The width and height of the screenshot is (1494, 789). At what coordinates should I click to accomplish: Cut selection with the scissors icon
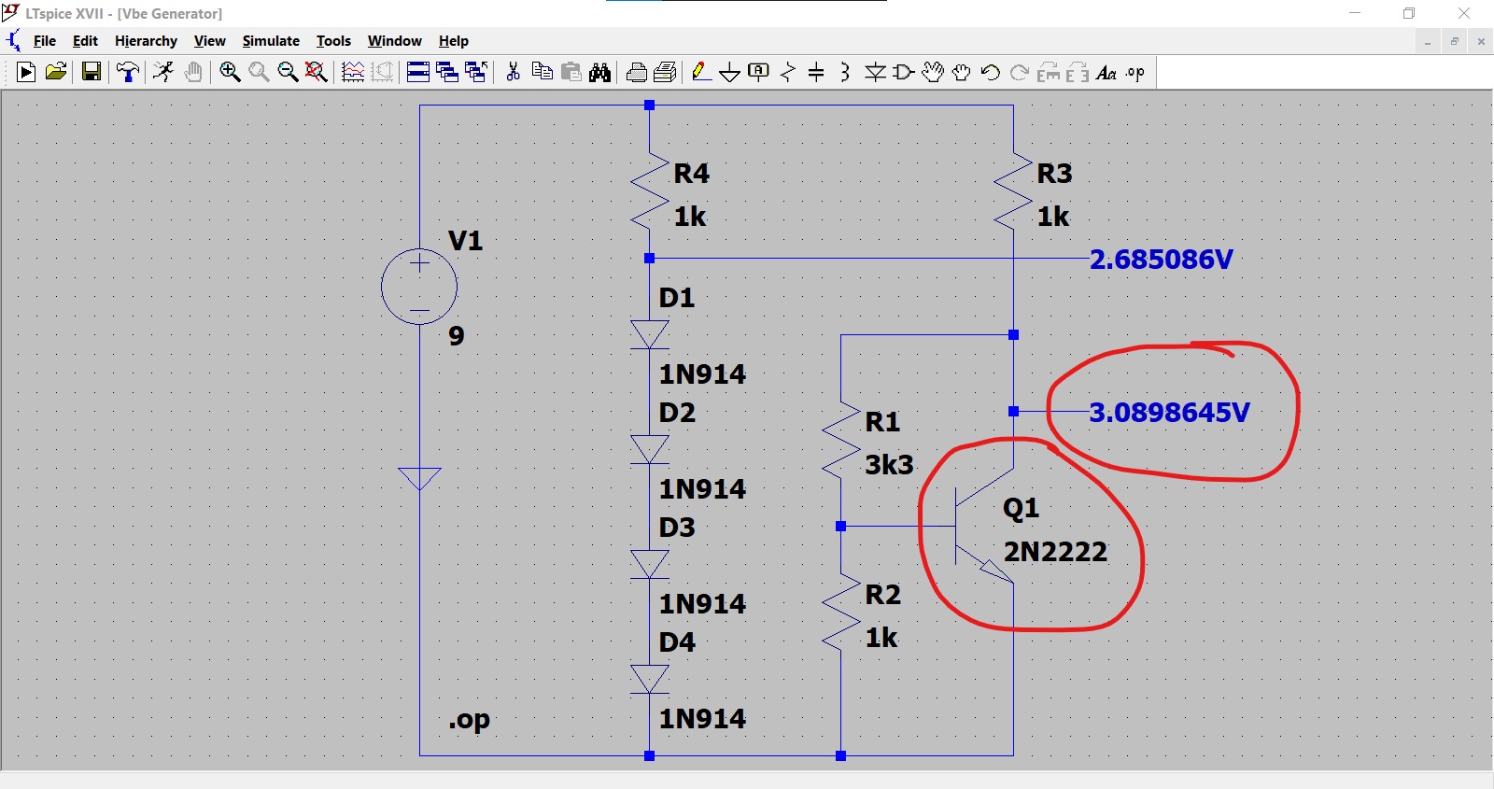coord(513,72)
